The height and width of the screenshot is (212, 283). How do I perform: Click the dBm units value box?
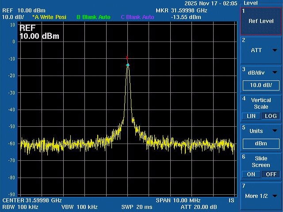261,144
